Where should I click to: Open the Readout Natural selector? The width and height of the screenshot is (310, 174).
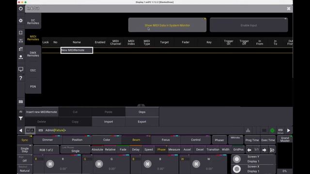tap(25, 169)
